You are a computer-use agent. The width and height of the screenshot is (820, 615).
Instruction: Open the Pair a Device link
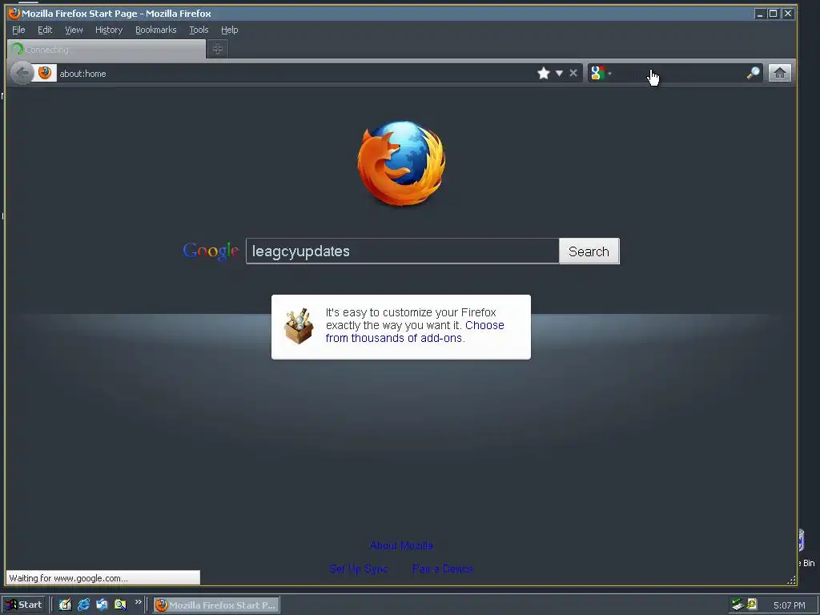[x=442, y=569]
